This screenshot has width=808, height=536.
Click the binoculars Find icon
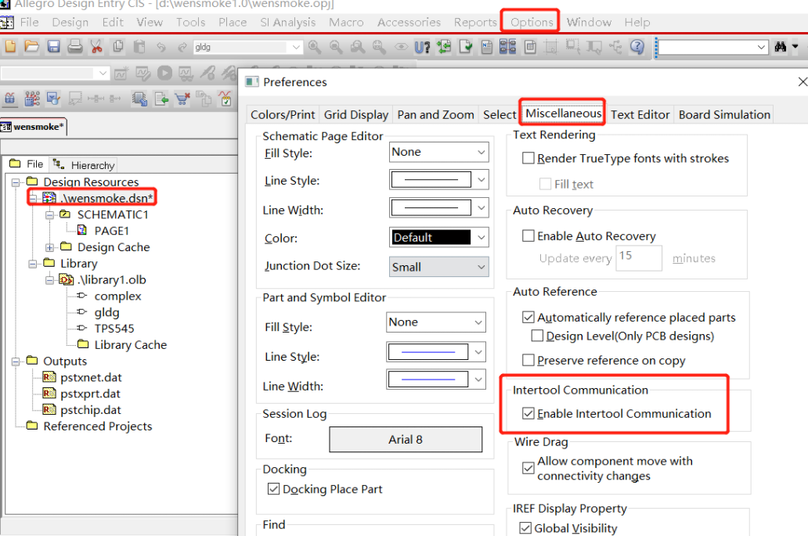point(781,47)
